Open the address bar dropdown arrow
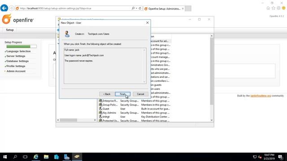Viewport: 287px width, 161px height. (x=136, y=8)
